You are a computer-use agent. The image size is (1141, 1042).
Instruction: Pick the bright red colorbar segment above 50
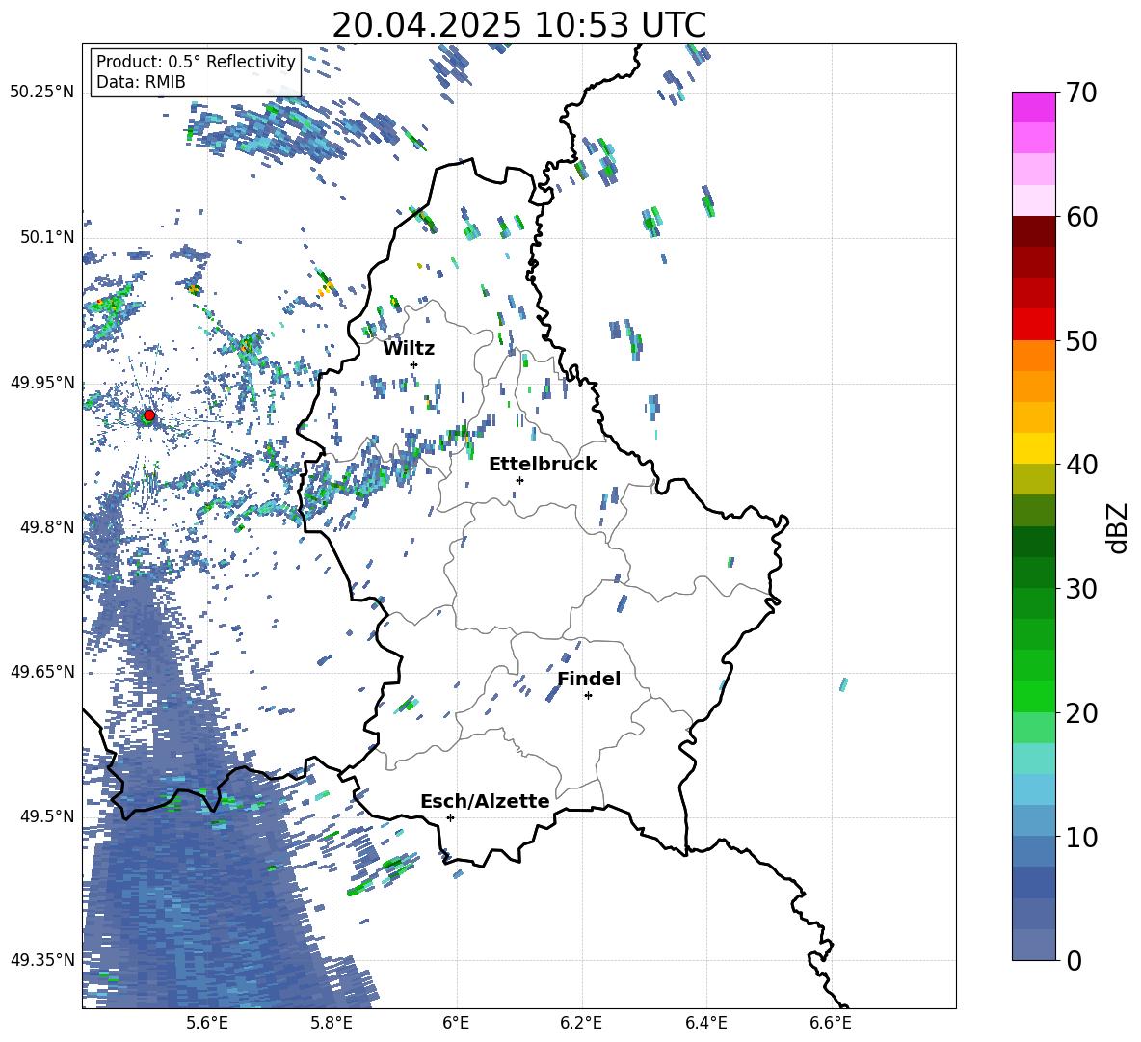[x=1033, y=324]
